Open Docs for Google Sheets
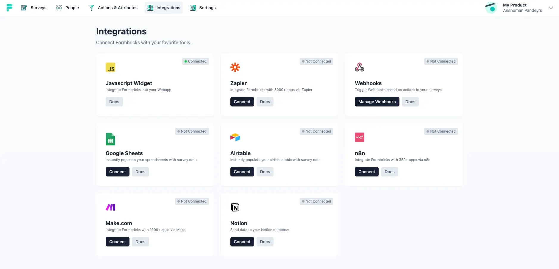This screenshot has height=269, width=559. pyautogui.click(x=140, y=172)
